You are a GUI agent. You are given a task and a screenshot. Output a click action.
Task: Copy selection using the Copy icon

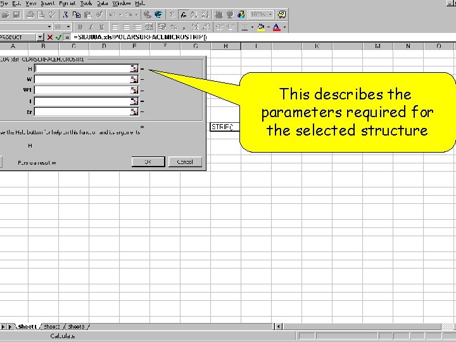[77, 15]
